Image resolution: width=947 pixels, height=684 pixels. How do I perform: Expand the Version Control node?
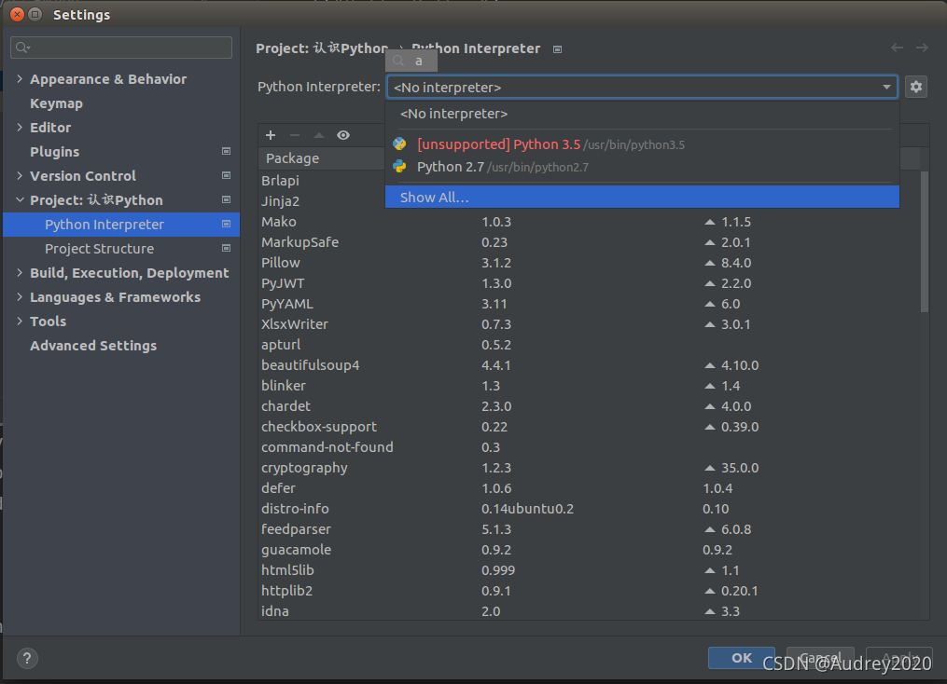(x=20, y=175)
